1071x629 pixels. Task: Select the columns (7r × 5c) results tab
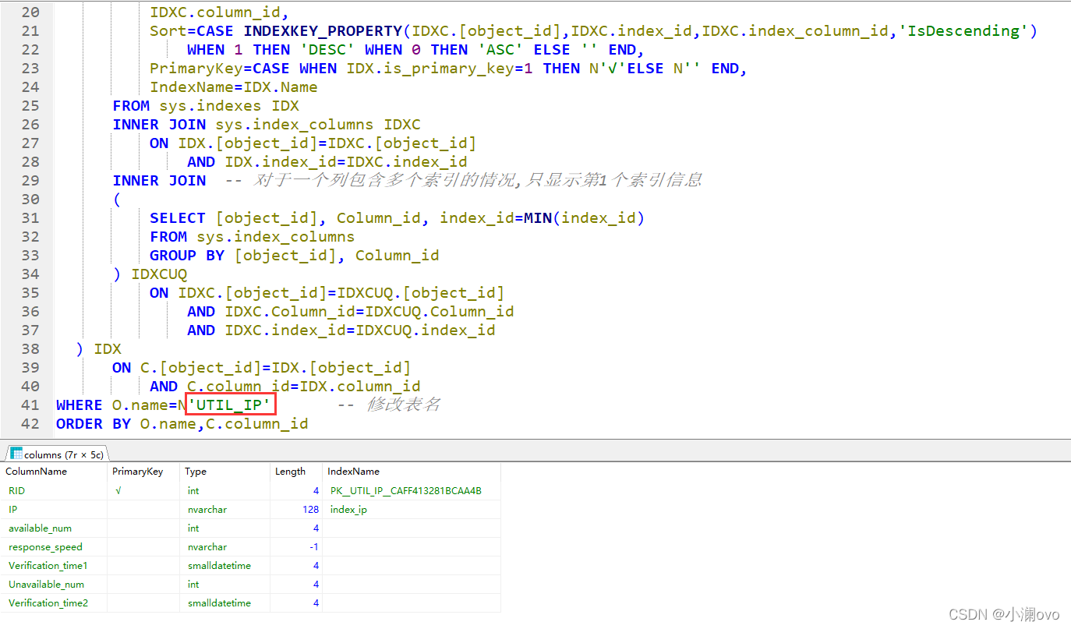[58, 454]
